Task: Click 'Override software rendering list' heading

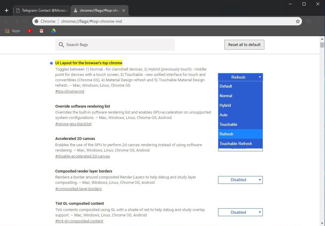Action: tap(82, 106)
